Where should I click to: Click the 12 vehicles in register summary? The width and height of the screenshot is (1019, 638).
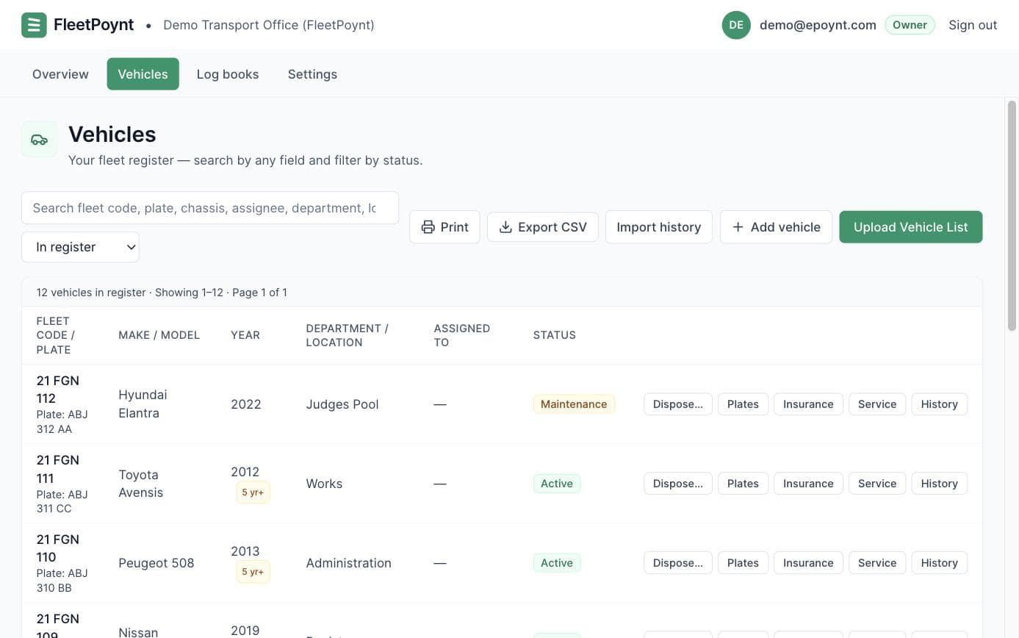click(x=162, y=293)
